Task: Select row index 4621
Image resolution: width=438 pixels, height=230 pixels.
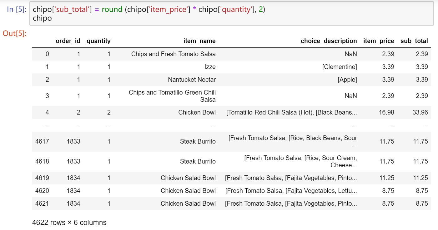Action: tap(42, 203)
